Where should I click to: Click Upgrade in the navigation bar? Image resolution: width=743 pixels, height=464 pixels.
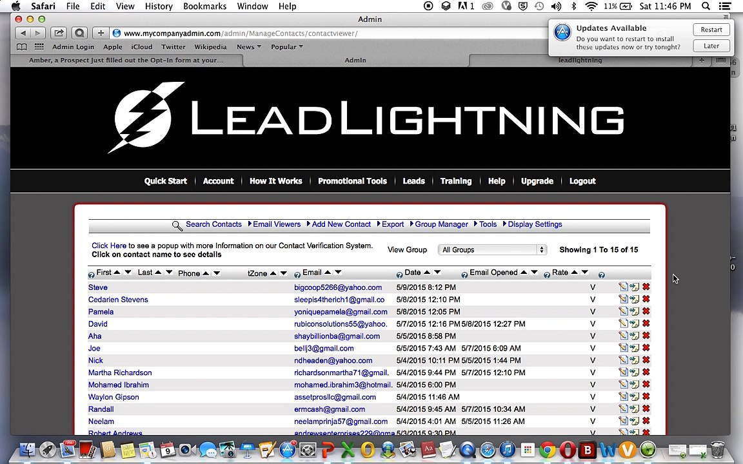point(537,181)
